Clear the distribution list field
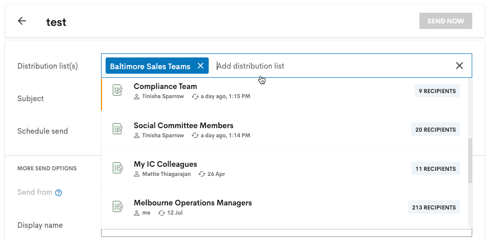This screenshot has width=491, height=240. pos(460,66)
